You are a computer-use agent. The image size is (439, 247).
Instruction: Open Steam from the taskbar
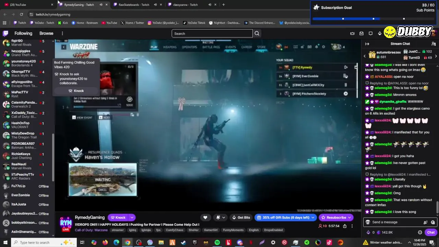click(183, 243)
